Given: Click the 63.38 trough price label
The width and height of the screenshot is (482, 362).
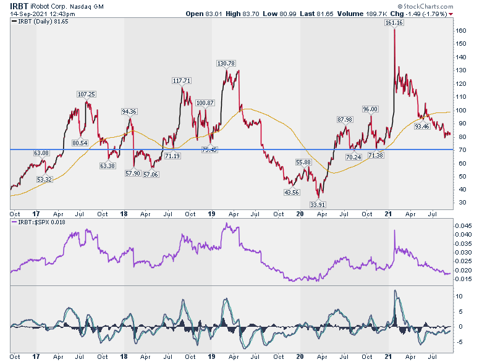Looking at the screenshot, I should click(108, 166).
